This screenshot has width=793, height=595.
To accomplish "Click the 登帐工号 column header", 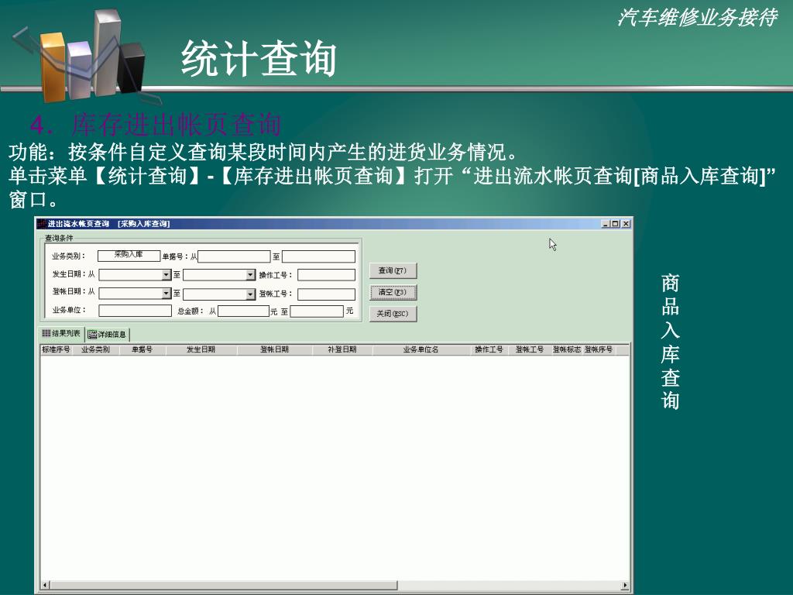I will point(529,349).
